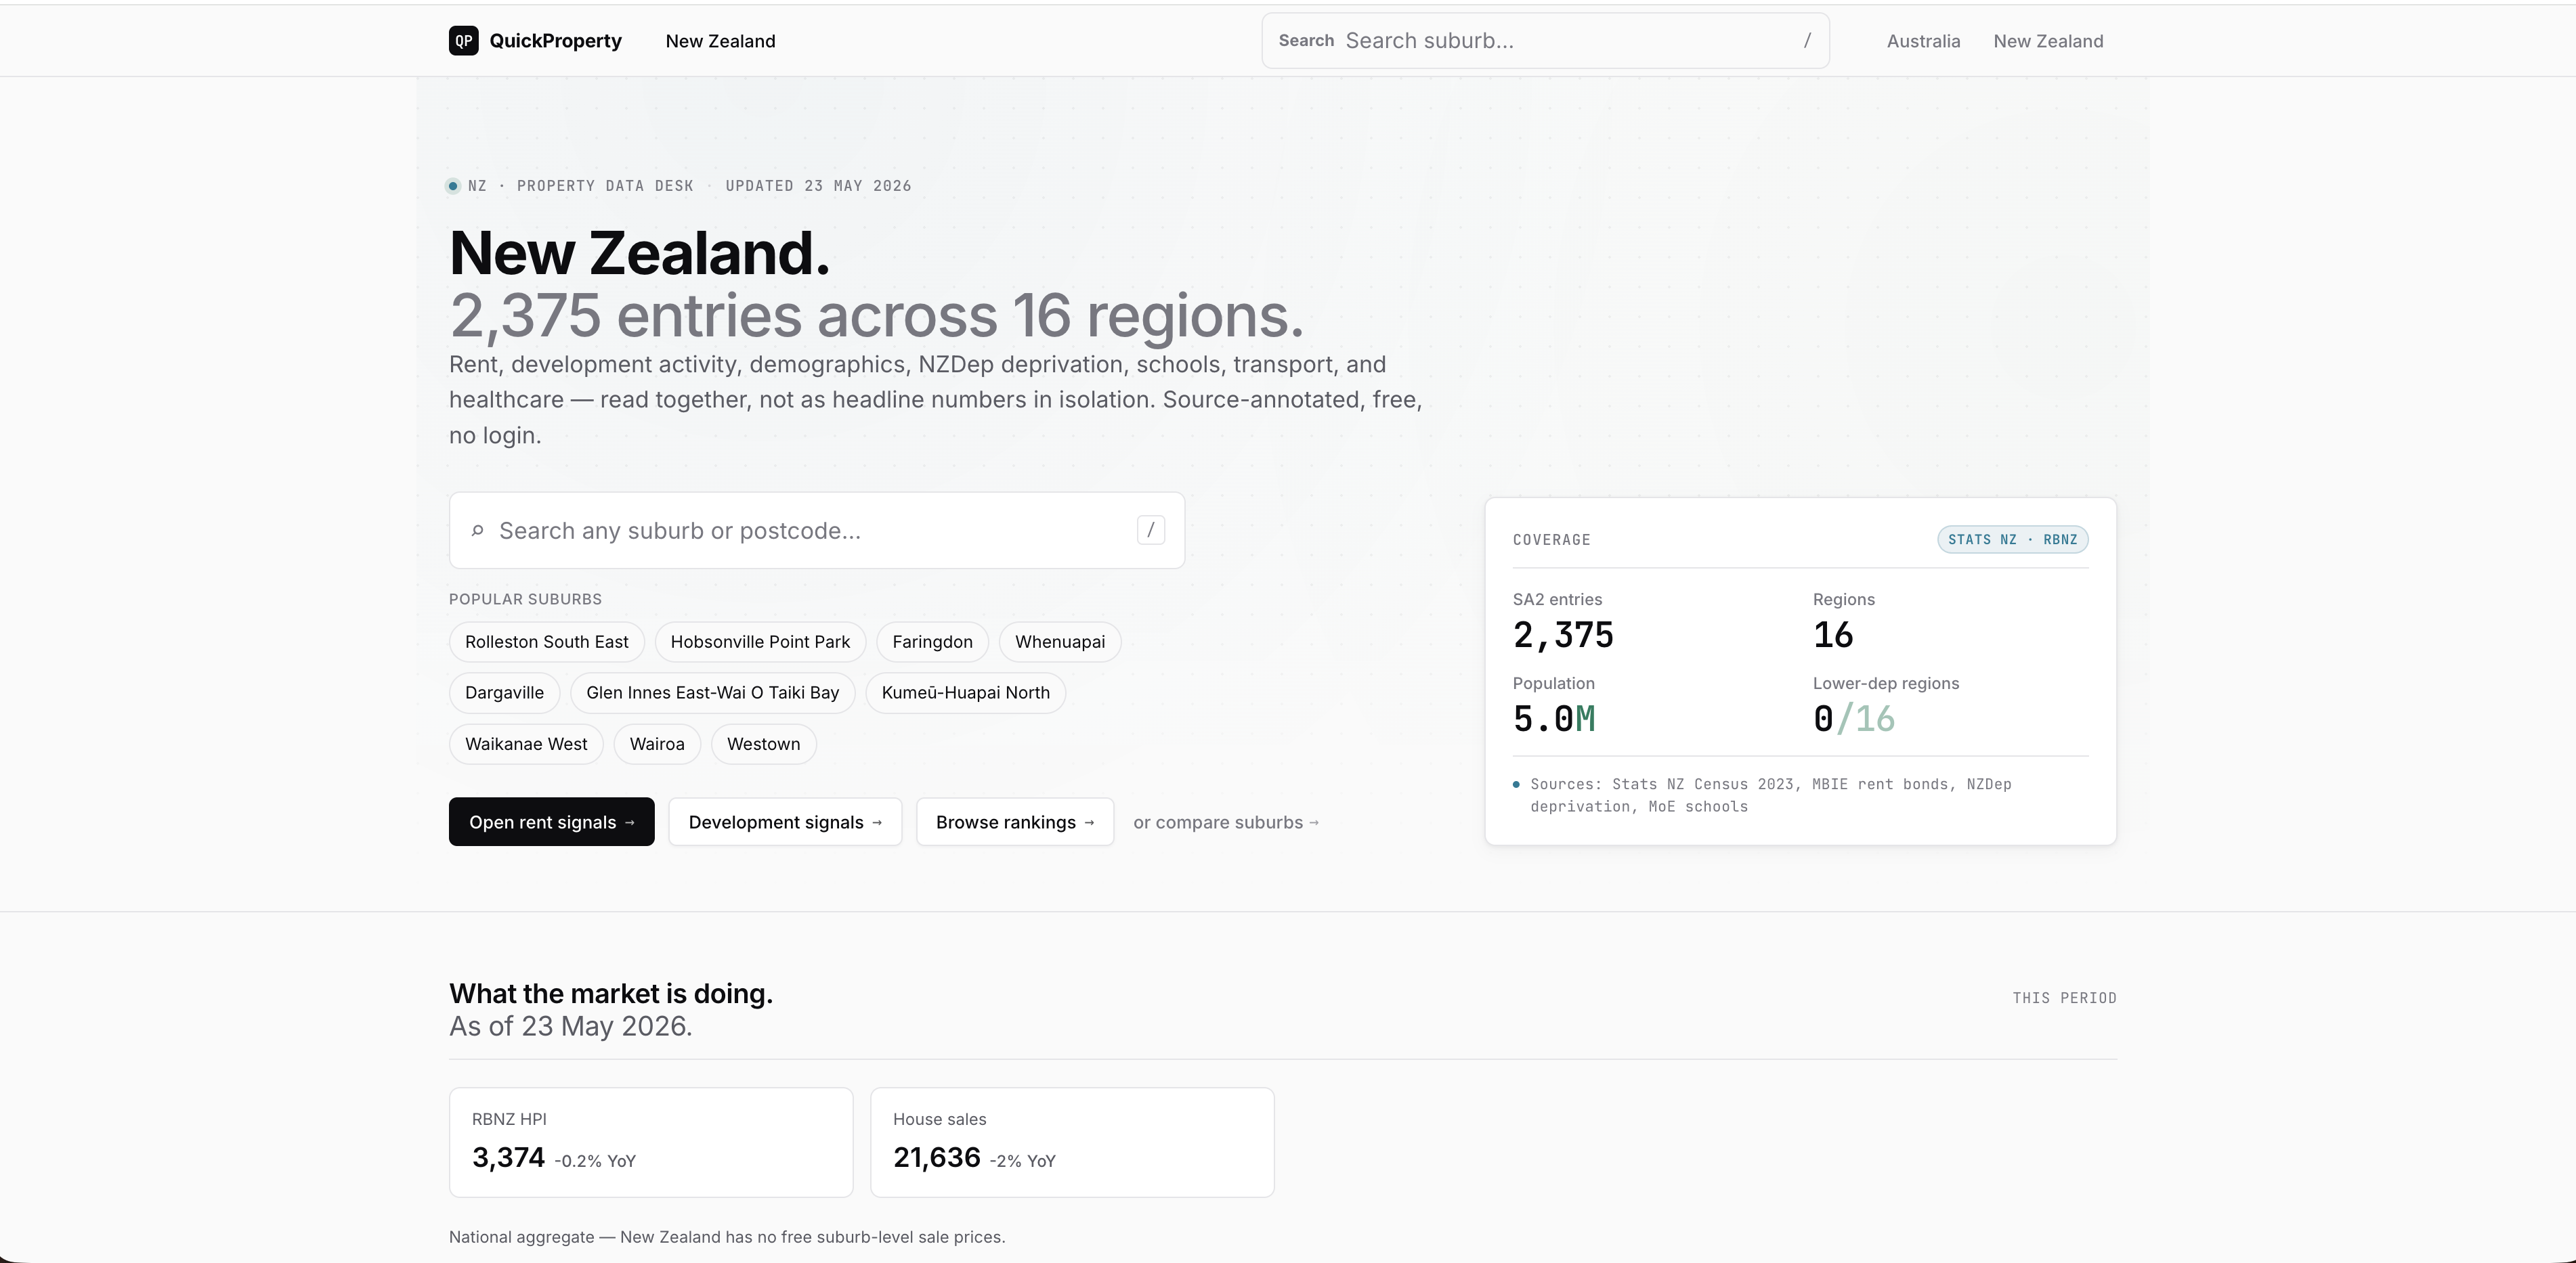This screenshot has width=2576, height=1263.
Task: Open the Rolleston South East suburb chip
Action: (546, 642)
